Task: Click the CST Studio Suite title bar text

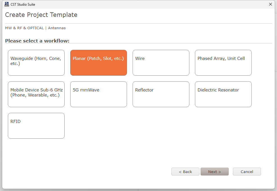Action: click(23, 5)
